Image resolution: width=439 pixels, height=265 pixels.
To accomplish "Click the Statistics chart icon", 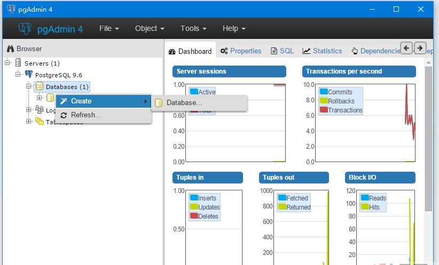I will 307,51.
